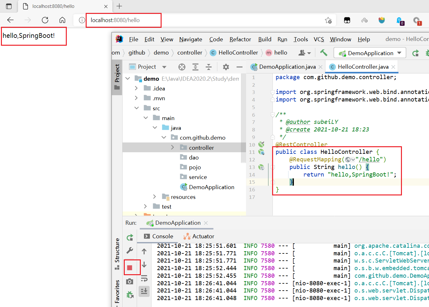Toggle soft-wrap in the console
The height and width of the screenshot is (307, 429).
point(144,278)
